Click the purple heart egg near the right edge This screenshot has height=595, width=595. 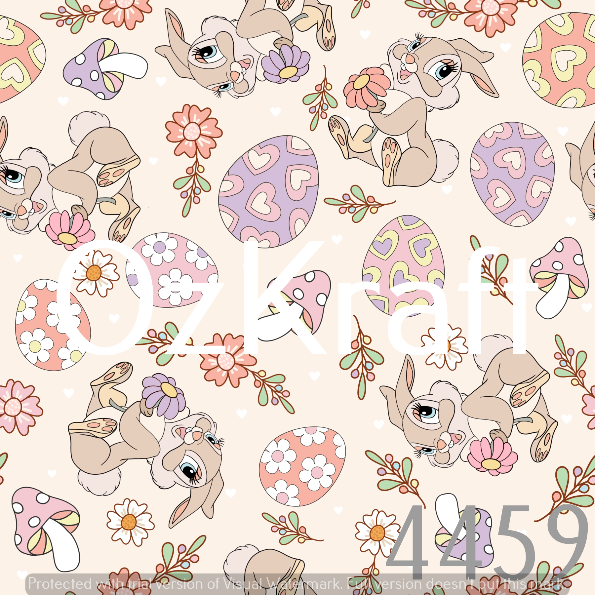[x=512, y=174]
